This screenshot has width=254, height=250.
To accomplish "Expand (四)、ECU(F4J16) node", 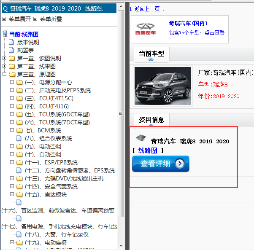I will (12, 106).
